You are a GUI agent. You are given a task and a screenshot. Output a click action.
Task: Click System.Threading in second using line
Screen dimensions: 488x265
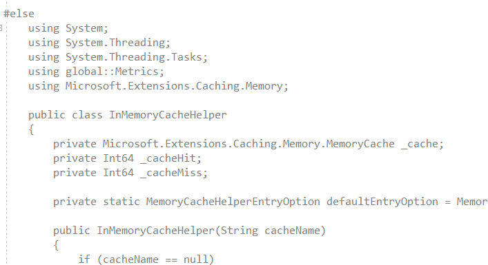point(117,43)
